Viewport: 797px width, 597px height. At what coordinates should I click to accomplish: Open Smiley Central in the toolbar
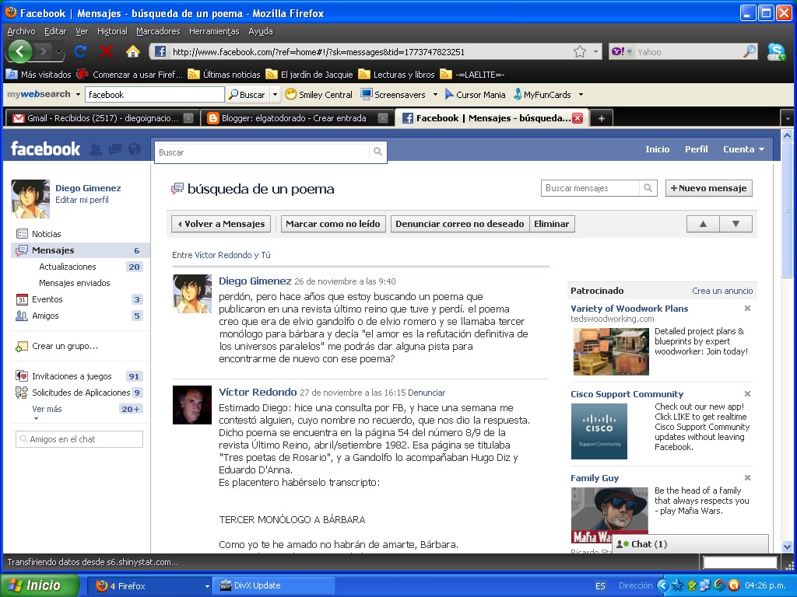318,94
